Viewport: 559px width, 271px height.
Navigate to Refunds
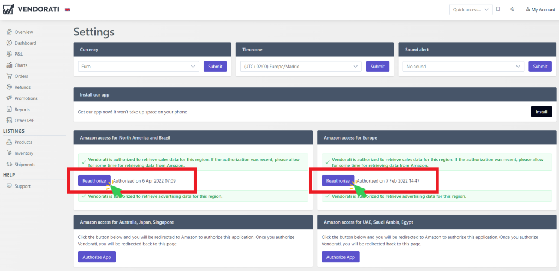click(x=22, y=87)
